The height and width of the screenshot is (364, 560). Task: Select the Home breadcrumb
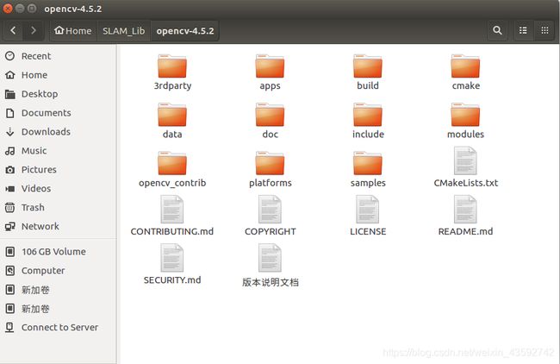(73, 31)
